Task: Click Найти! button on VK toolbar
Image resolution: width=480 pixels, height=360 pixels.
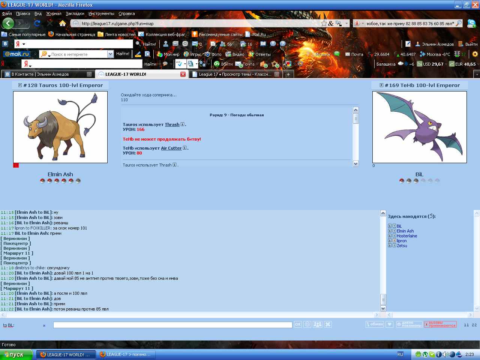Action: (x=146, y=44)
